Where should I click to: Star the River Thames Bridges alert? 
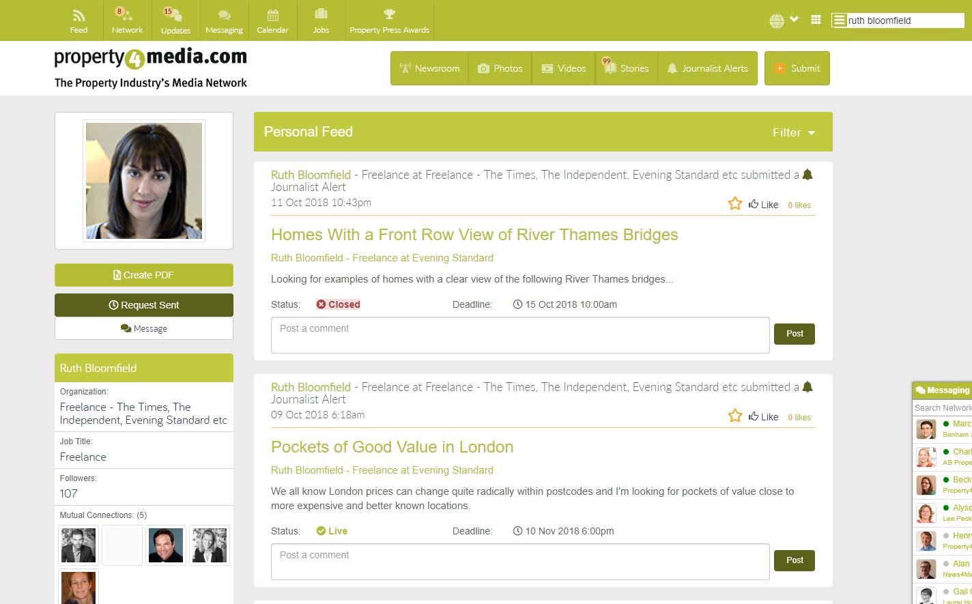tap(735, 203)
